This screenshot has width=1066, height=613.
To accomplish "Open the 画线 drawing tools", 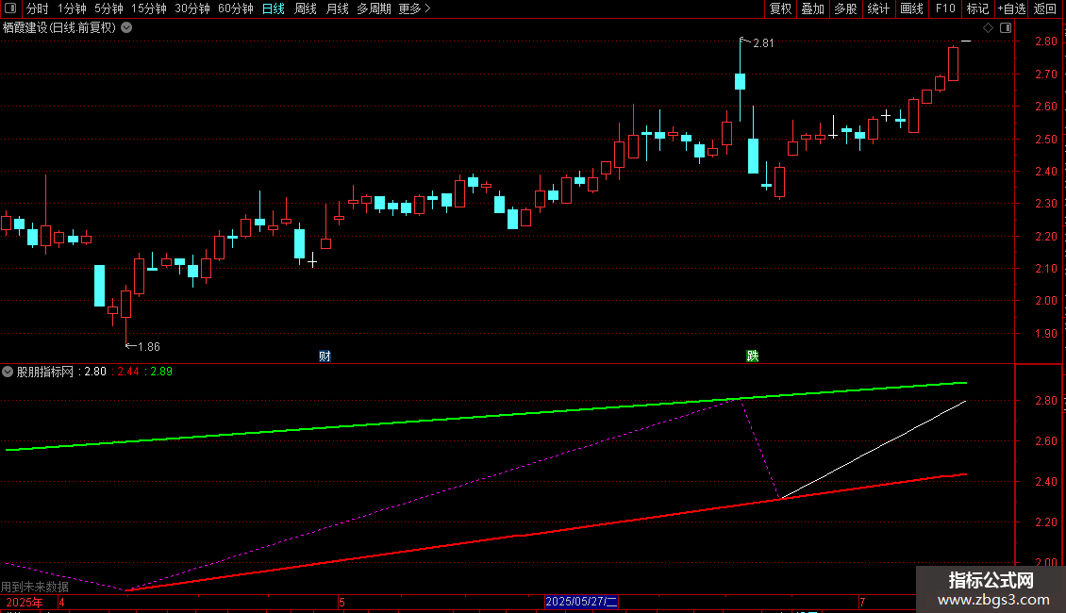I will click(911, 8).
